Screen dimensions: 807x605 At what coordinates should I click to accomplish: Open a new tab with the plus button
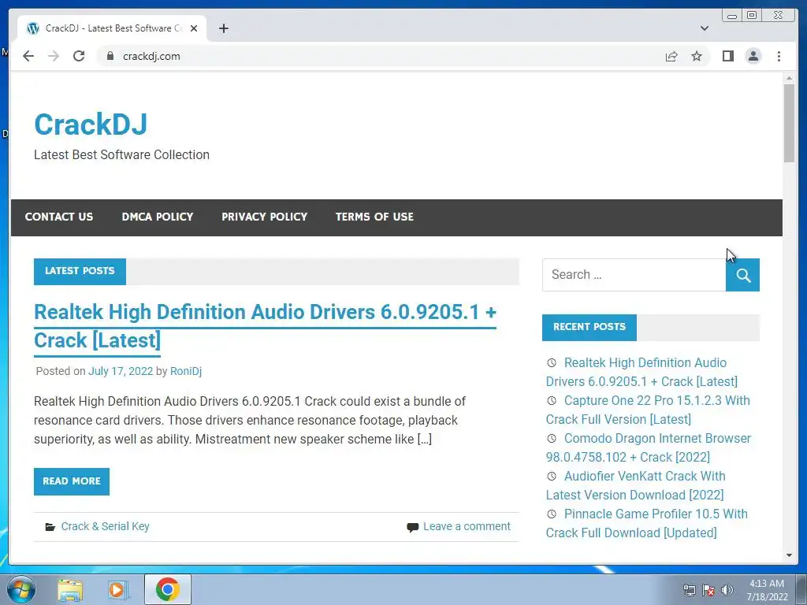[223, 28]
